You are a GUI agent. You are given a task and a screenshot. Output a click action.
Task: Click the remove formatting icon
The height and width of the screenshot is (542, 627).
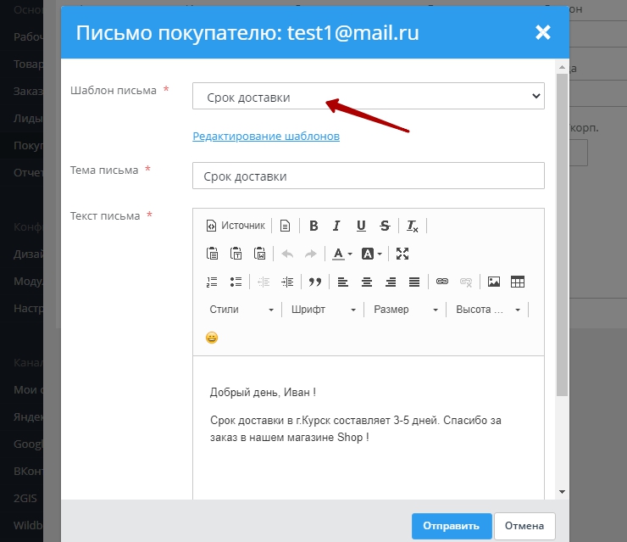tap(413, 226)
